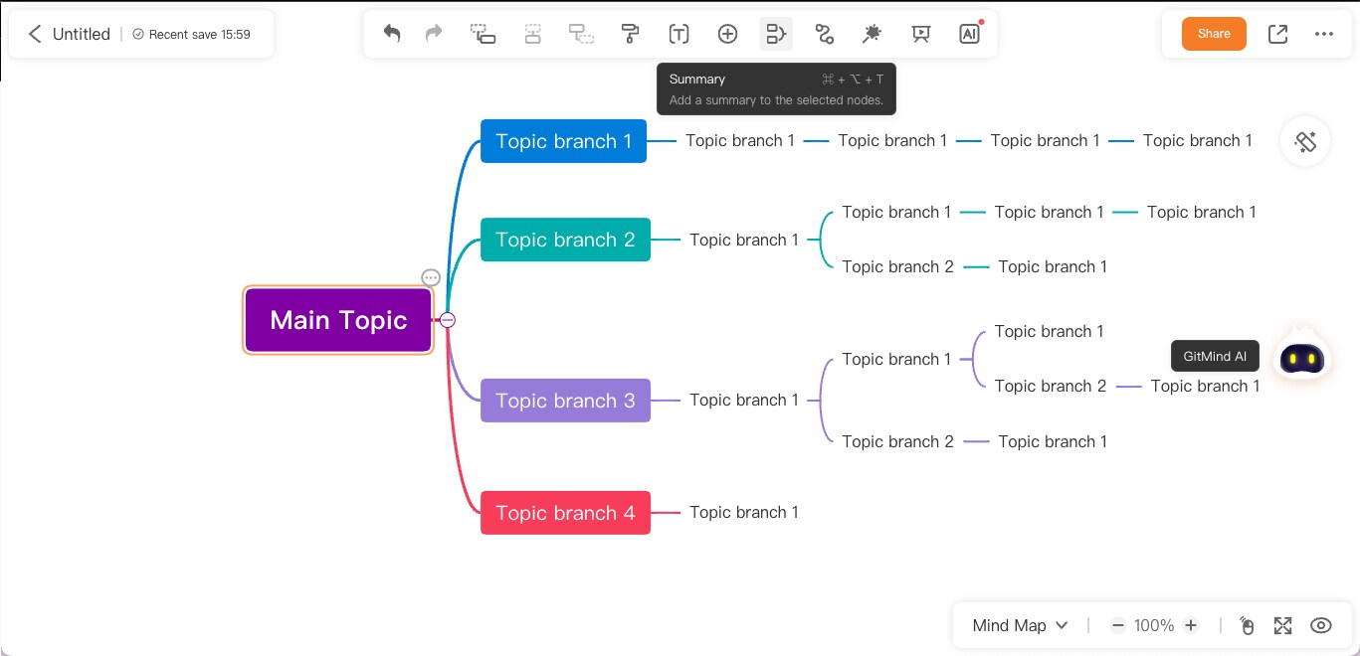The height and width of the screenshot is (656, 1360).
Task: Select the purple Topic branch 3 node
Action: pos(565,401)
